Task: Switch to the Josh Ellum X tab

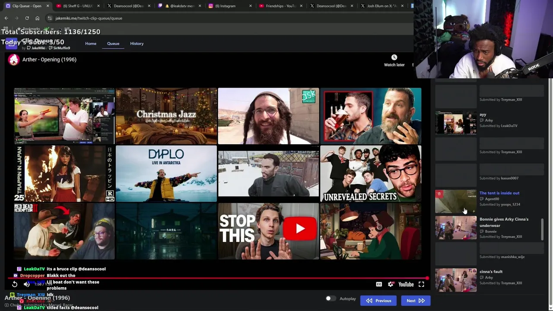Action: (381, 6)
